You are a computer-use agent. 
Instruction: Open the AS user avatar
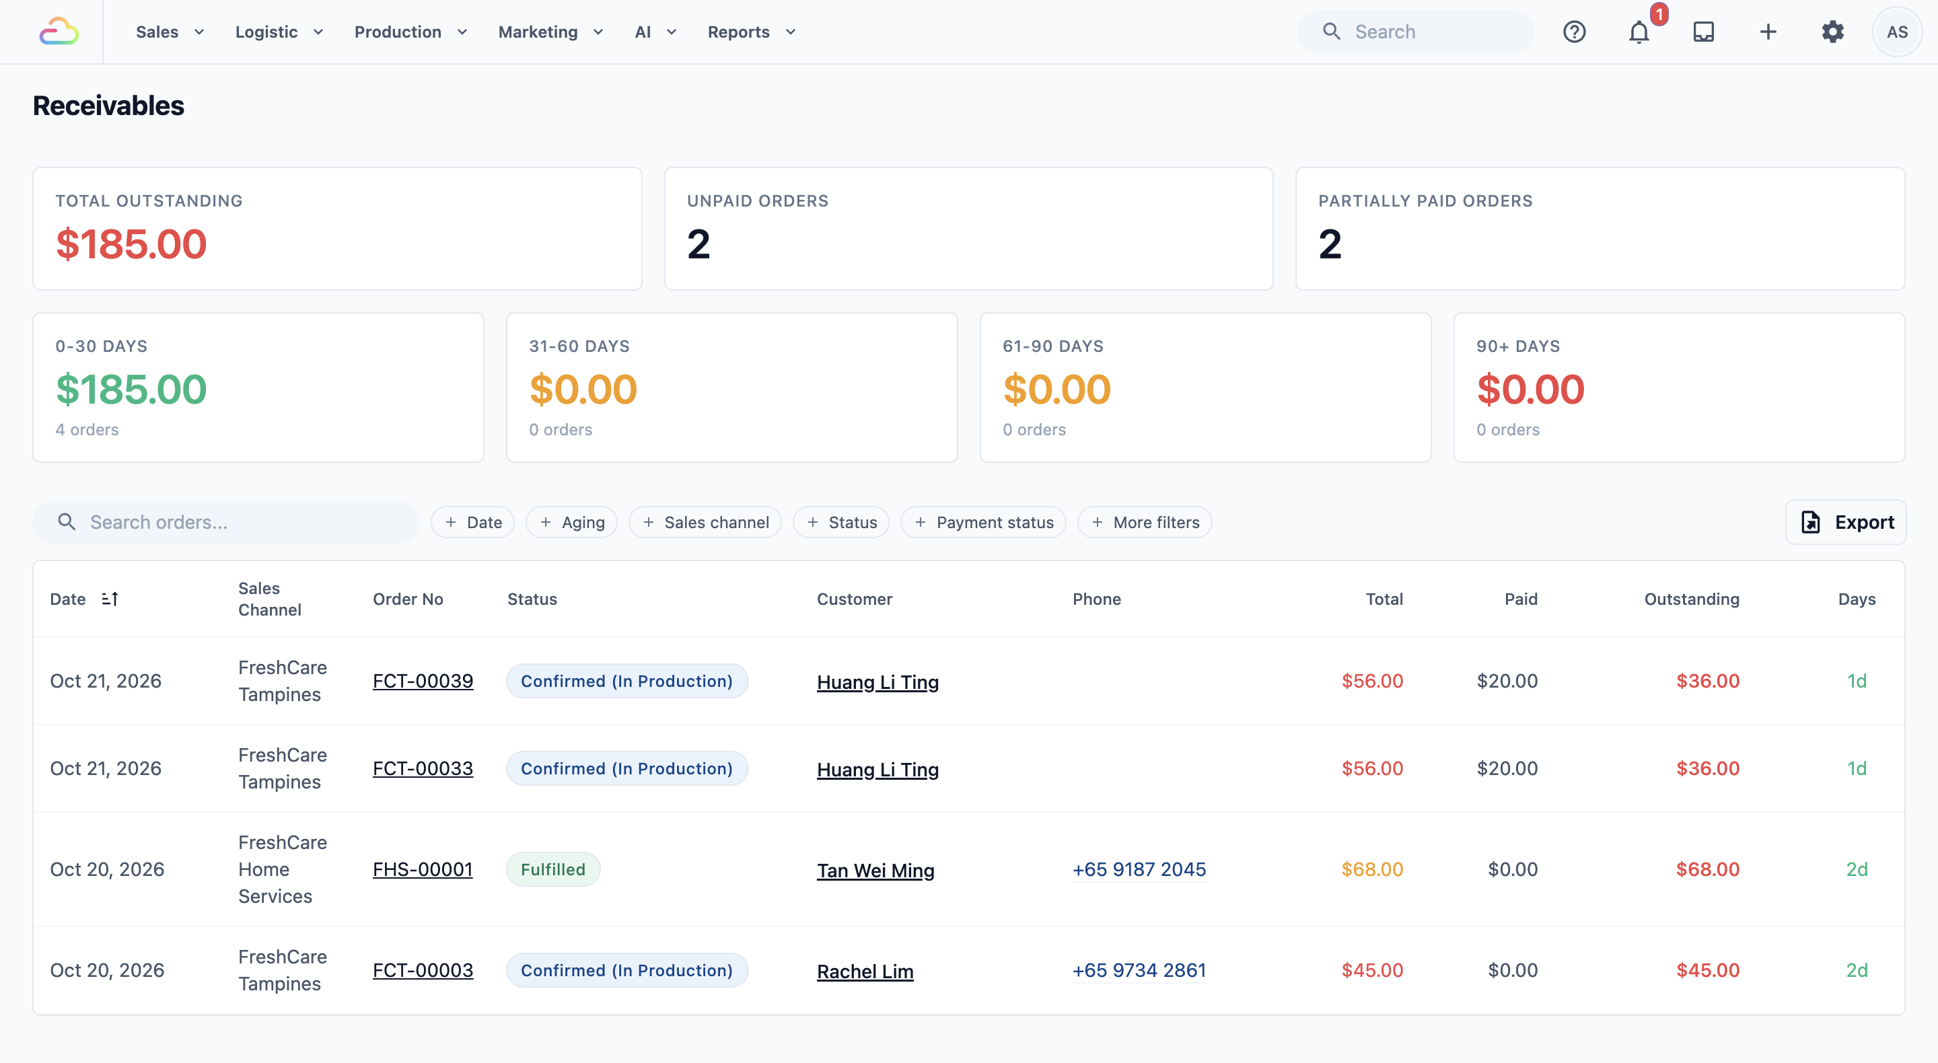pos(1897,32)
